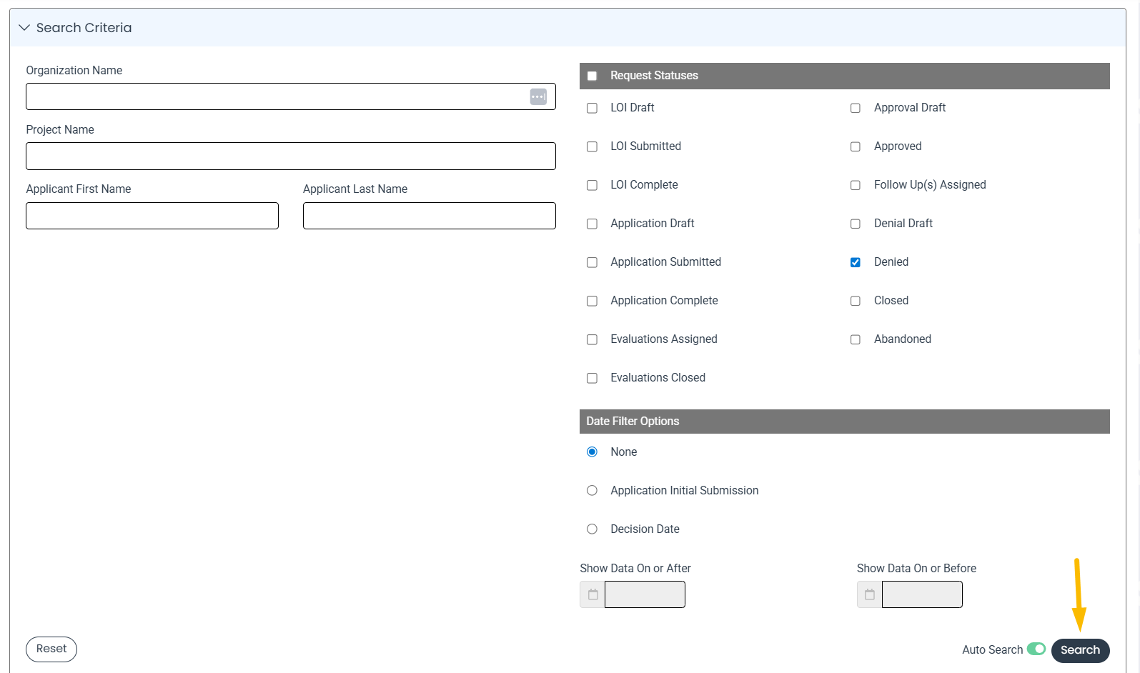Check the LOI Draft status

(592, 108)
